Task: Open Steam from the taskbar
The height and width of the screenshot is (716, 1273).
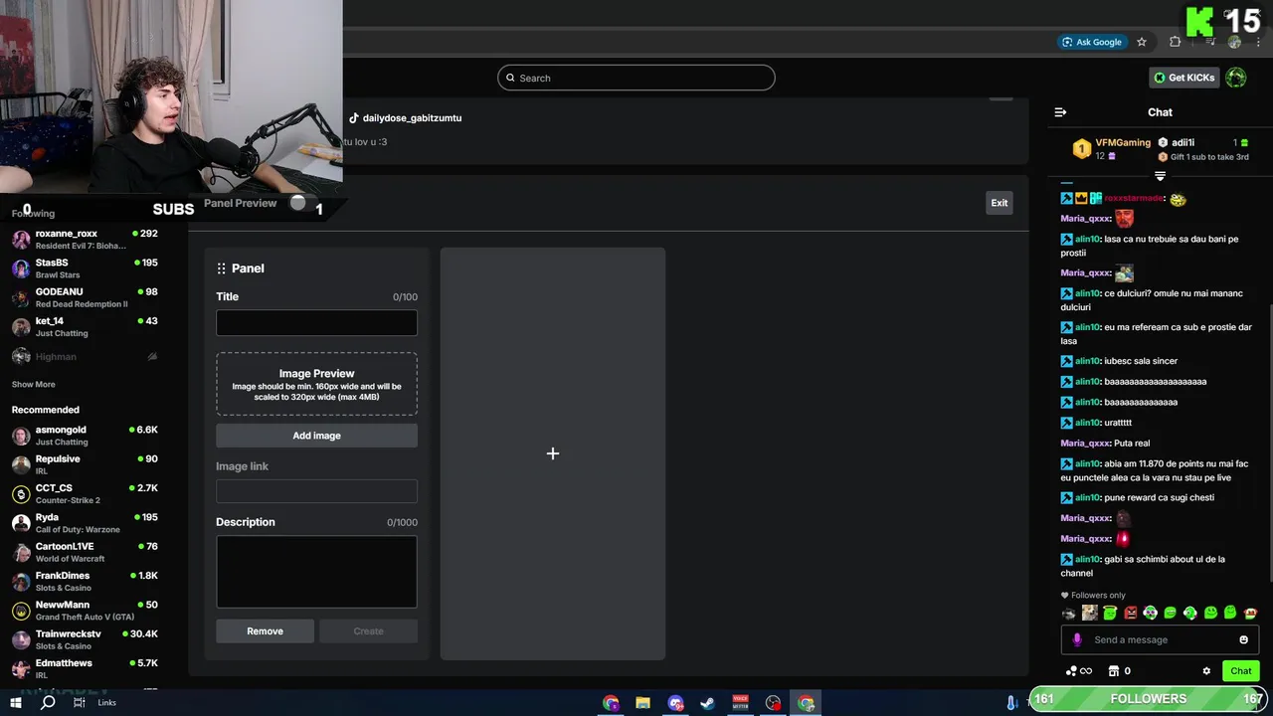Action: pyautogui.click(x=708, y=703)
